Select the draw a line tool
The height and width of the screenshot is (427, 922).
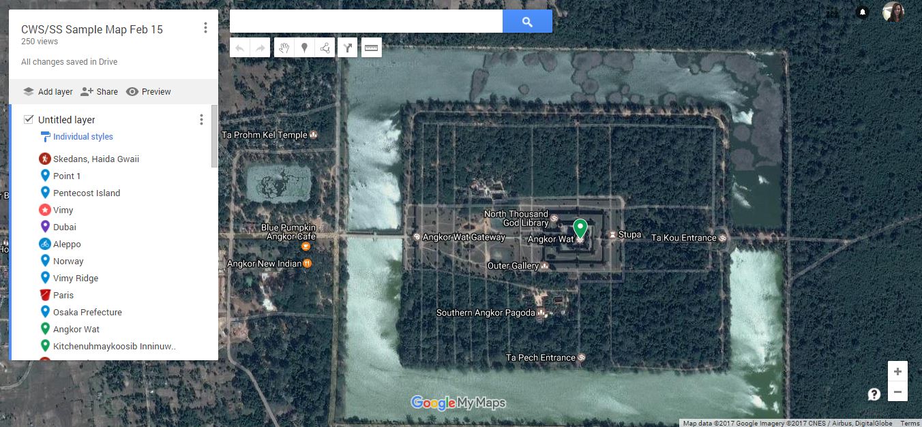coord(325,48)
